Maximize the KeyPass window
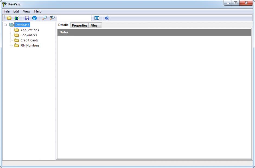 [x=235, y=3]
